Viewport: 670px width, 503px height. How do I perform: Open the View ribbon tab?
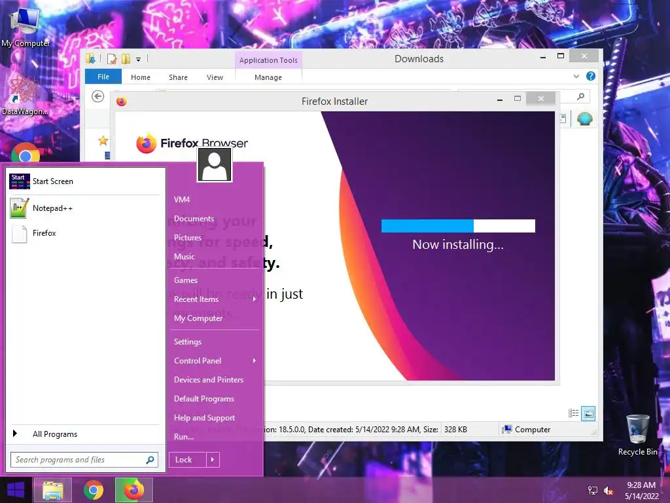[215, 77]
